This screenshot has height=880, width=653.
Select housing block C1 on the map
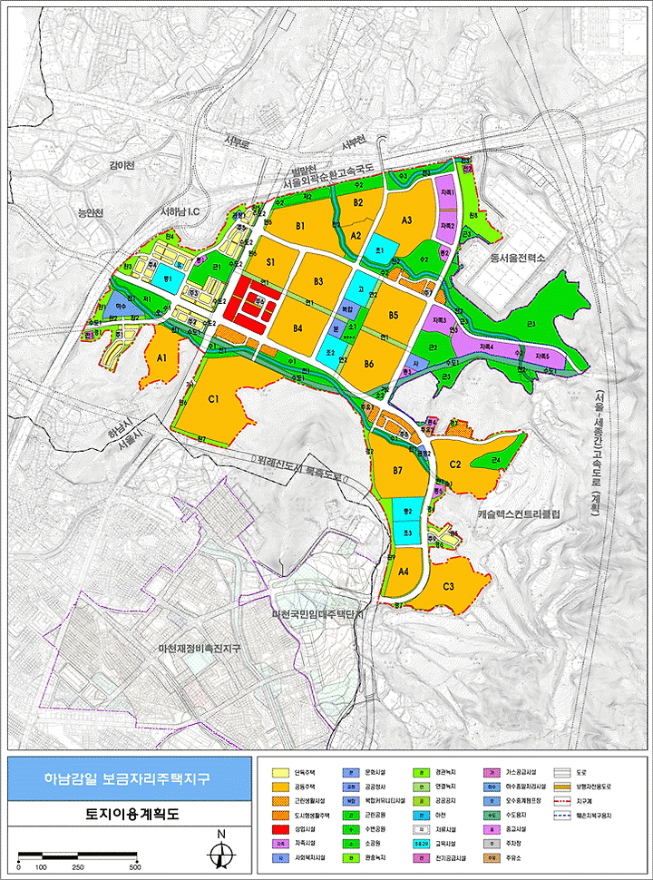click(212, 399)
